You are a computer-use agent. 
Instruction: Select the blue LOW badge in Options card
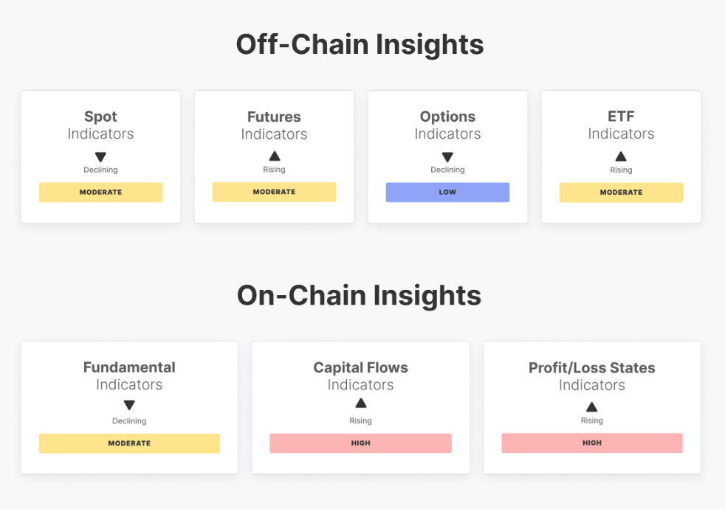[447, 192]
